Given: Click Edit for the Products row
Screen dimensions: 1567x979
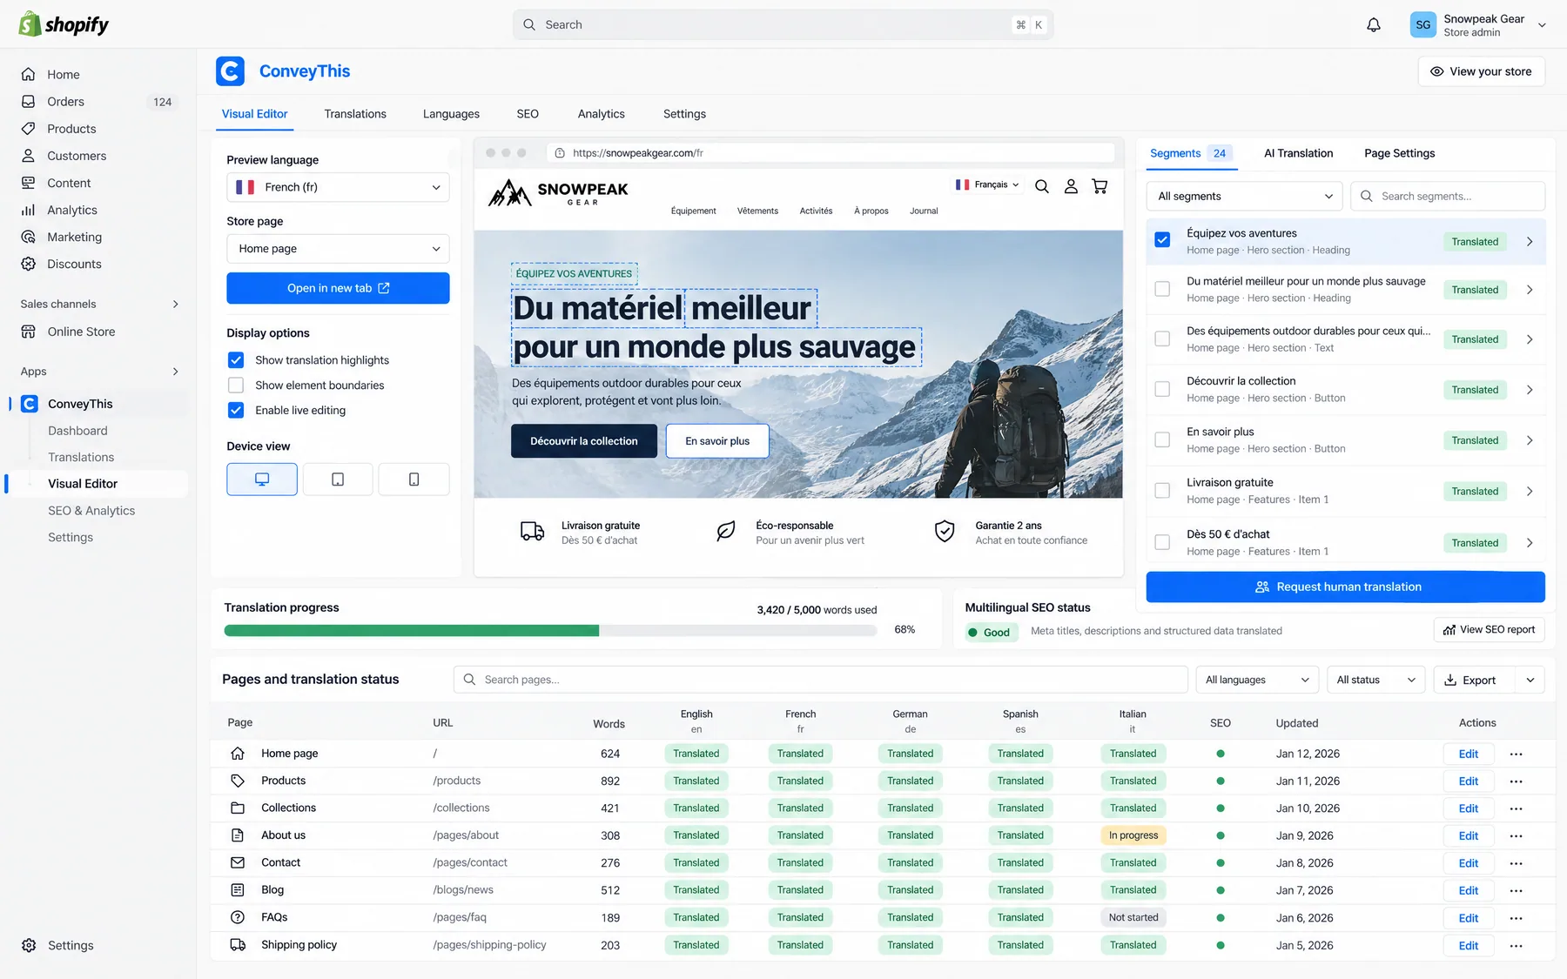Looking at the screenshot, I should point(1469,781).
